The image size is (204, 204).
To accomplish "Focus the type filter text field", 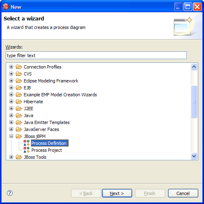I will 96,55.
